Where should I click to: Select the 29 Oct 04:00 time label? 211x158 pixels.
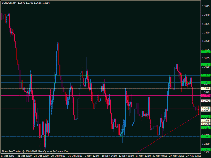(x=58, y=156)
